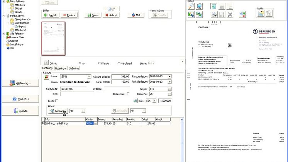This screenshot has height=162, width=288.
Task: Open the Fakturadatum date dropdown
Action: [169, 76]
